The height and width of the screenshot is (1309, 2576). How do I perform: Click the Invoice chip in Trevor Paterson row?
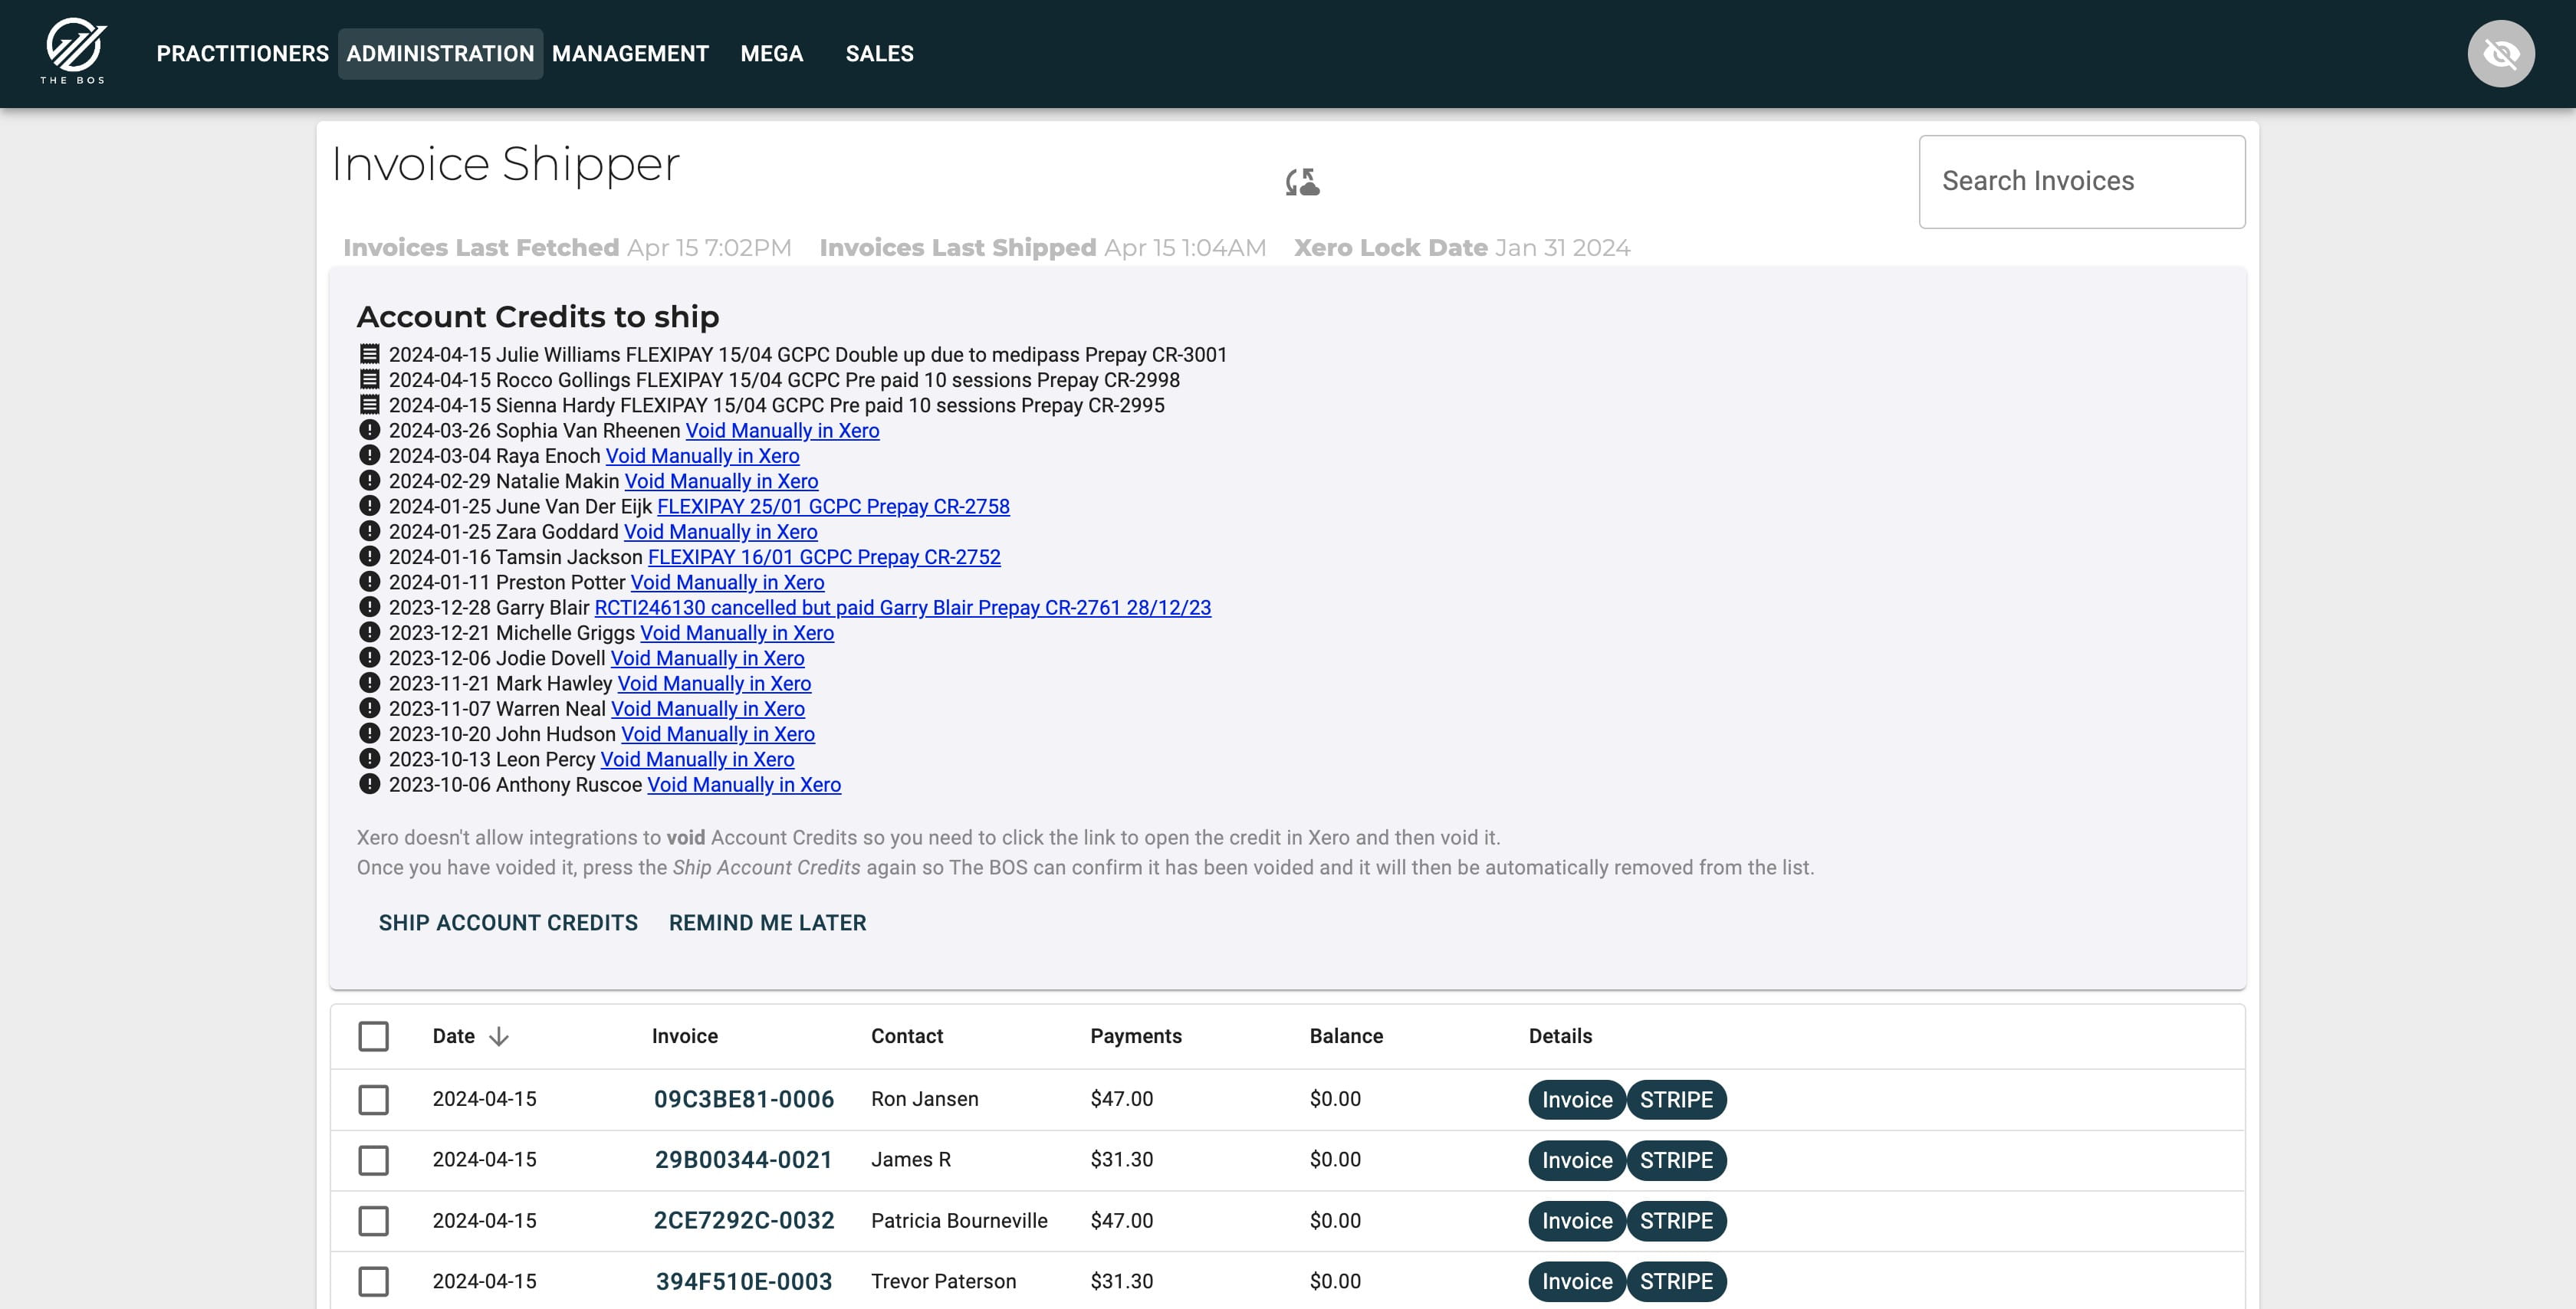click(x=1576, y=1281)
